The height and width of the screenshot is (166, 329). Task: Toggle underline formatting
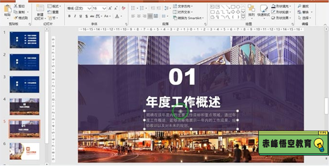[80, 16]
